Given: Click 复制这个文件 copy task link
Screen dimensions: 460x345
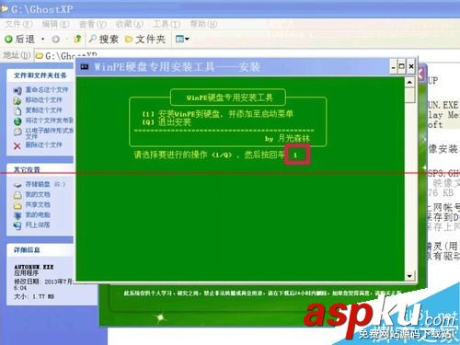Looking at the screenshot, I should click(43, 110).
